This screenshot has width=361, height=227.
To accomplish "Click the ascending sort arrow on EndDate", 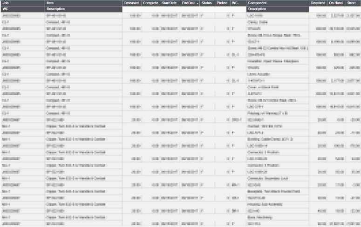I will 197,3.
